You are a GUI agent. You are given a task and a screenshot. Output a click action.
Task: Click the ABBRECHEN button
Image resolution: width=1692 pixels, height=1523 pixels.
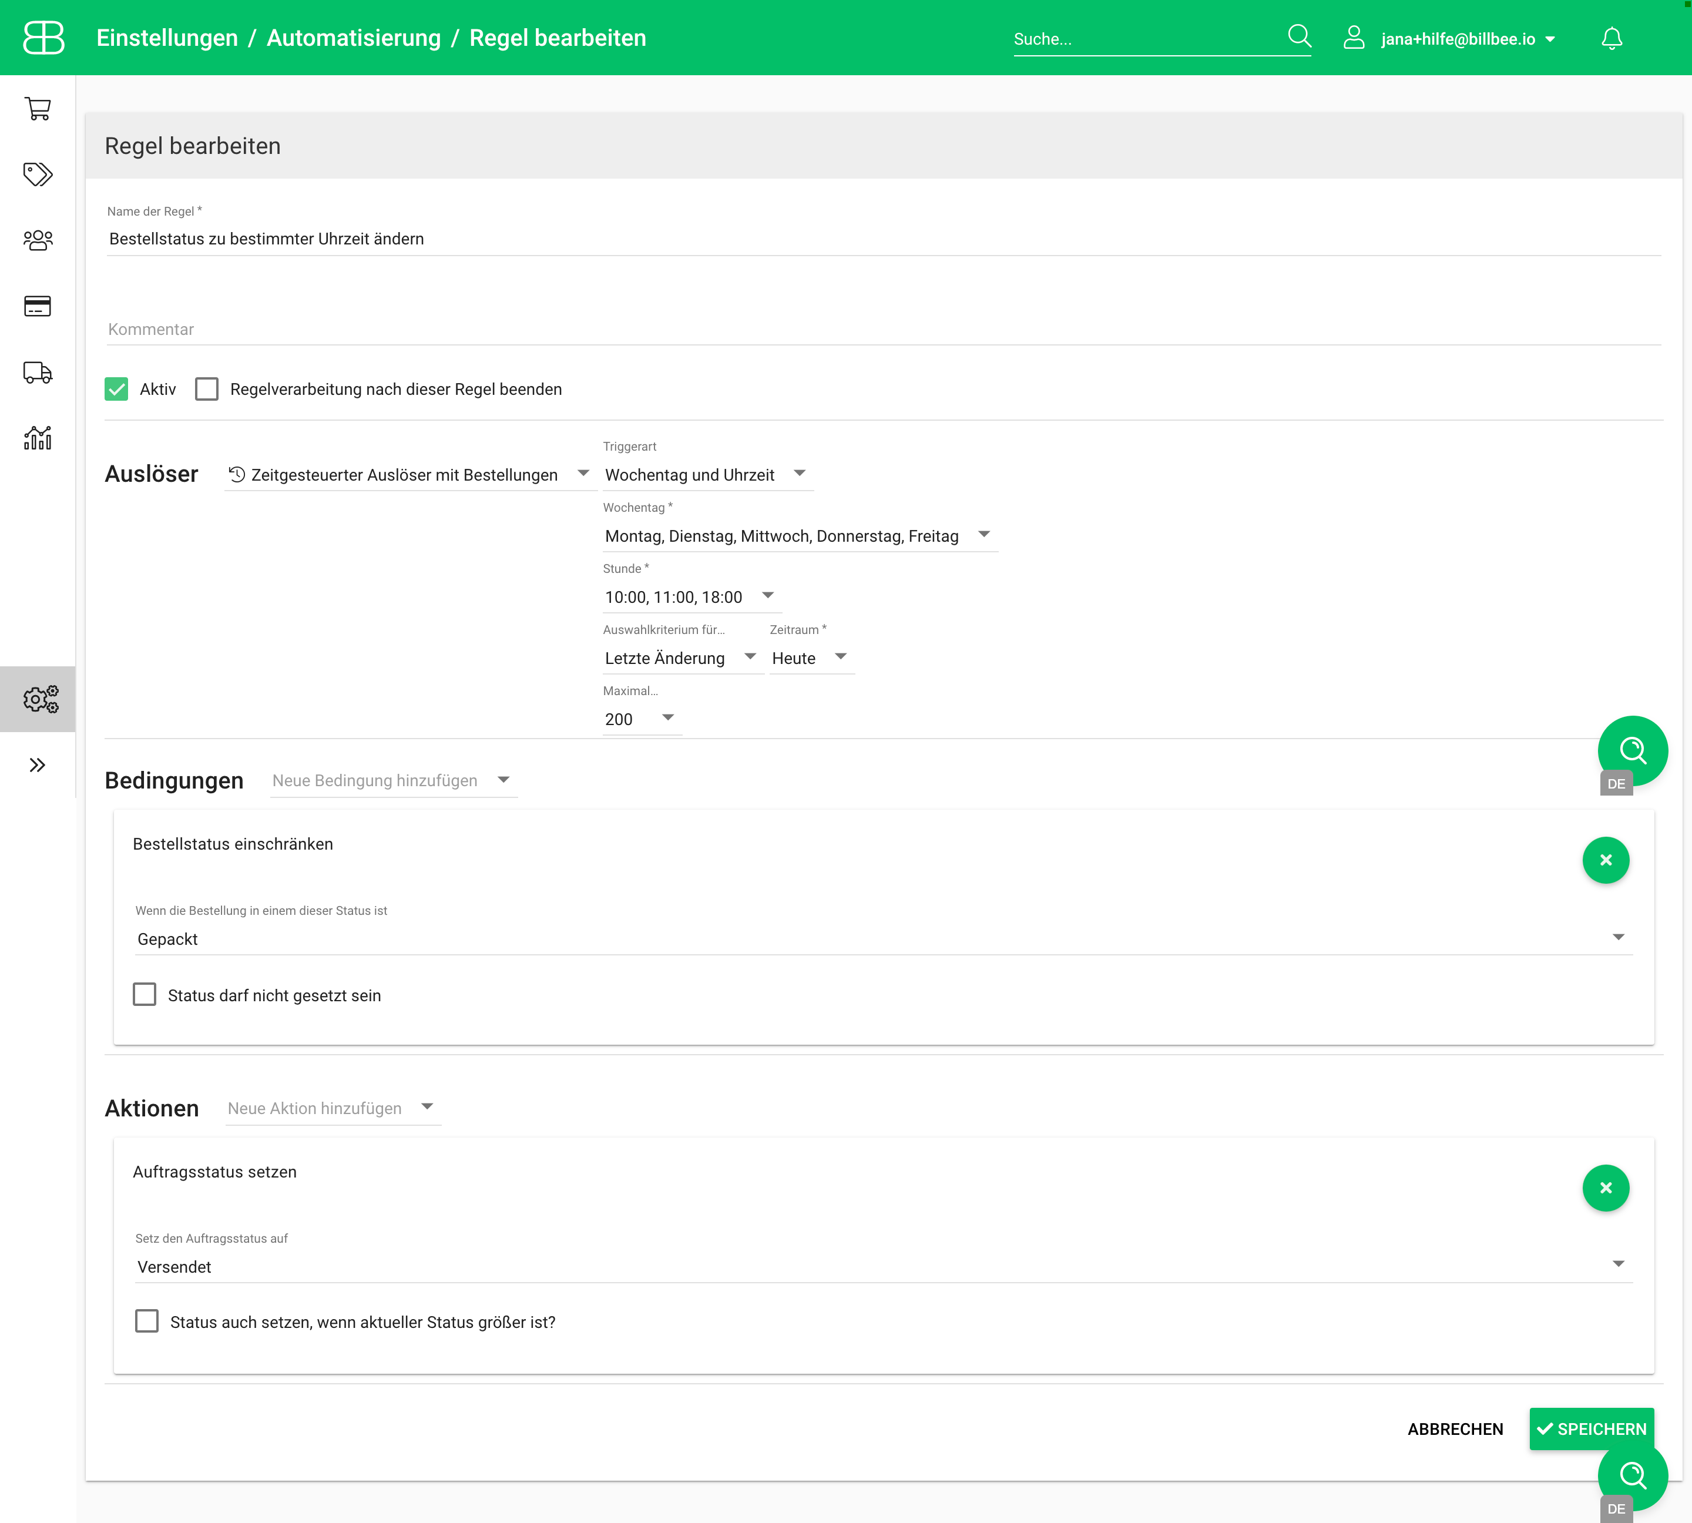coord(1454,1428)
